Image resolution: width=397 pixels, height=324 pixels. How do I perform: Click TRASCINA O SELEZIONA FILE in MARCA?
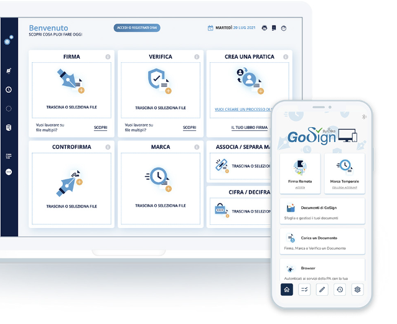tap(161, 206)
